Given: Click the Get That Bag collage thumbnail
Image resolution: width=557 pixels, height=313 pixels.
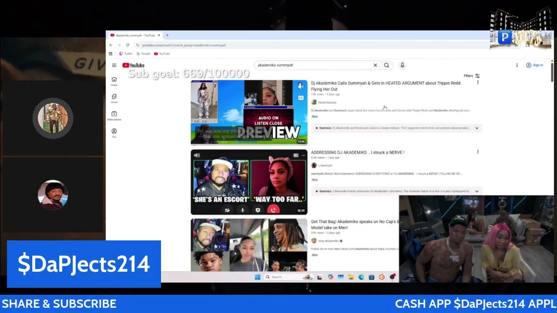Looking at the screenshot, I should tap(249, 245).
